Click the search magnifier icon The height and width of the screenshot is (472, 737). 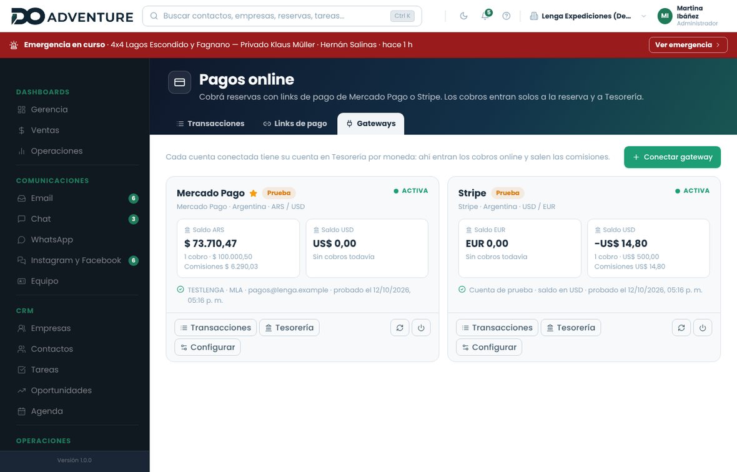[x=154, y=16]
